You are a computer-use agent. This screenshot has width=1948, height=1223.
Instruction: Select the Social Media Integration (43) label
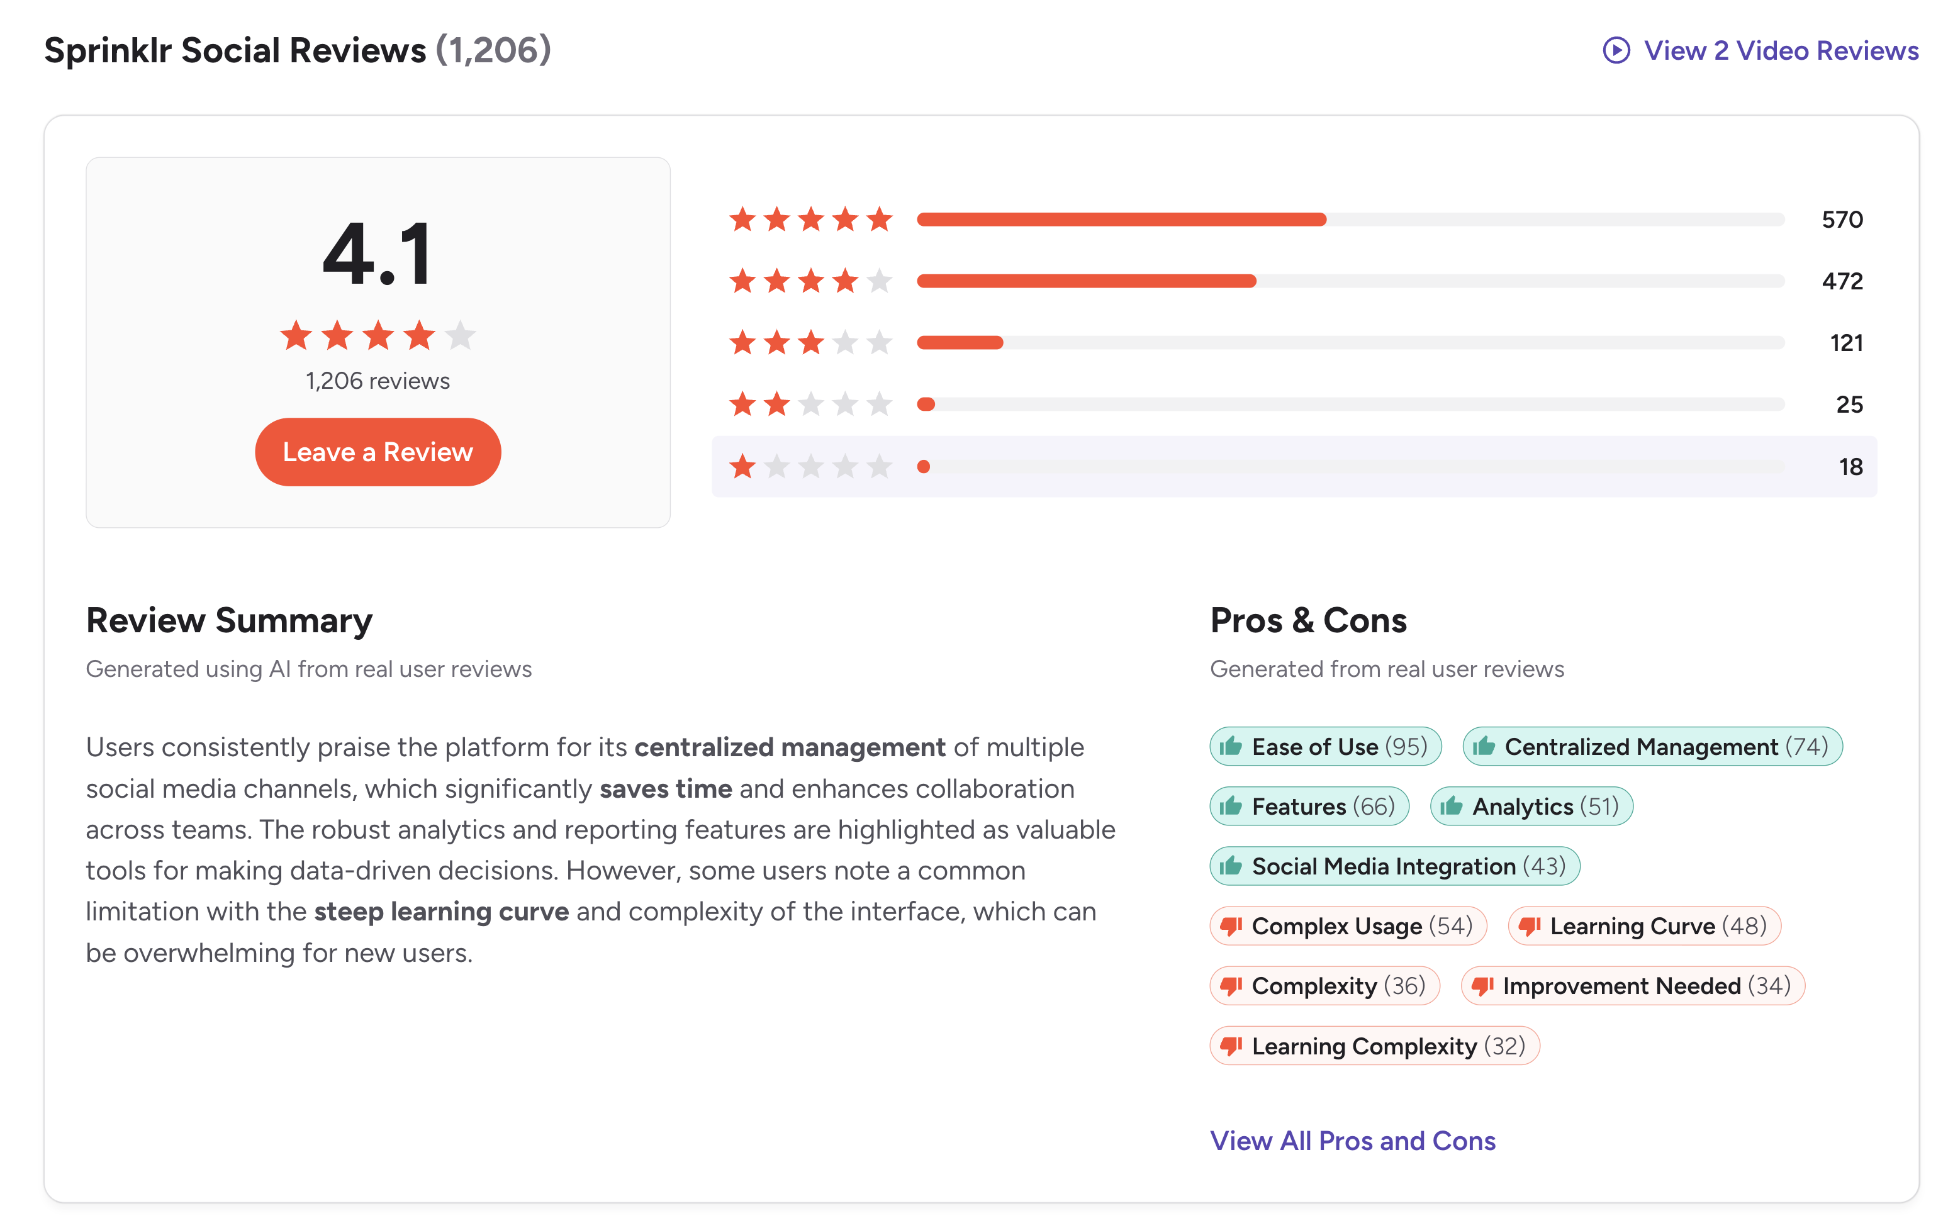click(1395, 866)
